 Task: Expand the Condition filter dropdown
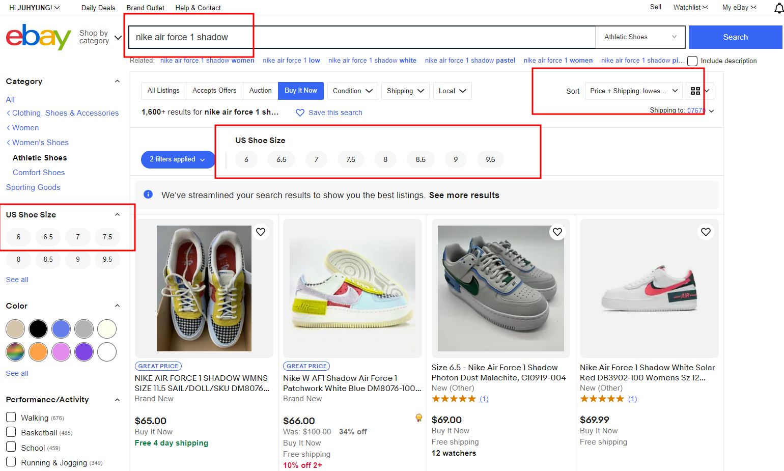click(x=352, y=91)
